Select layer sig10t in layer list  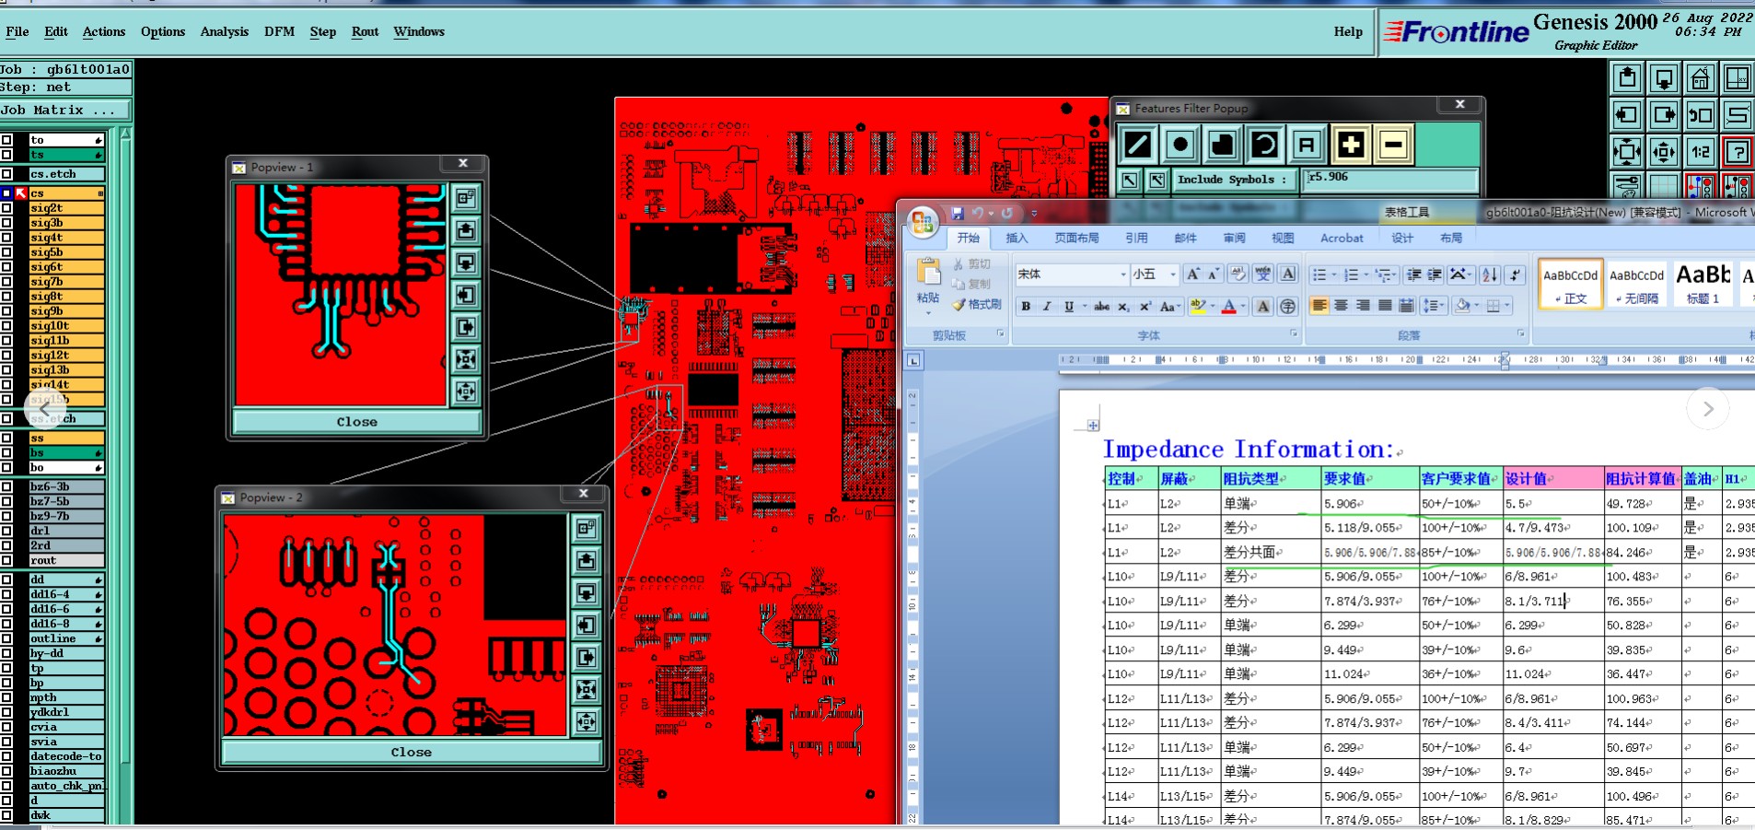tap(66, 326)
